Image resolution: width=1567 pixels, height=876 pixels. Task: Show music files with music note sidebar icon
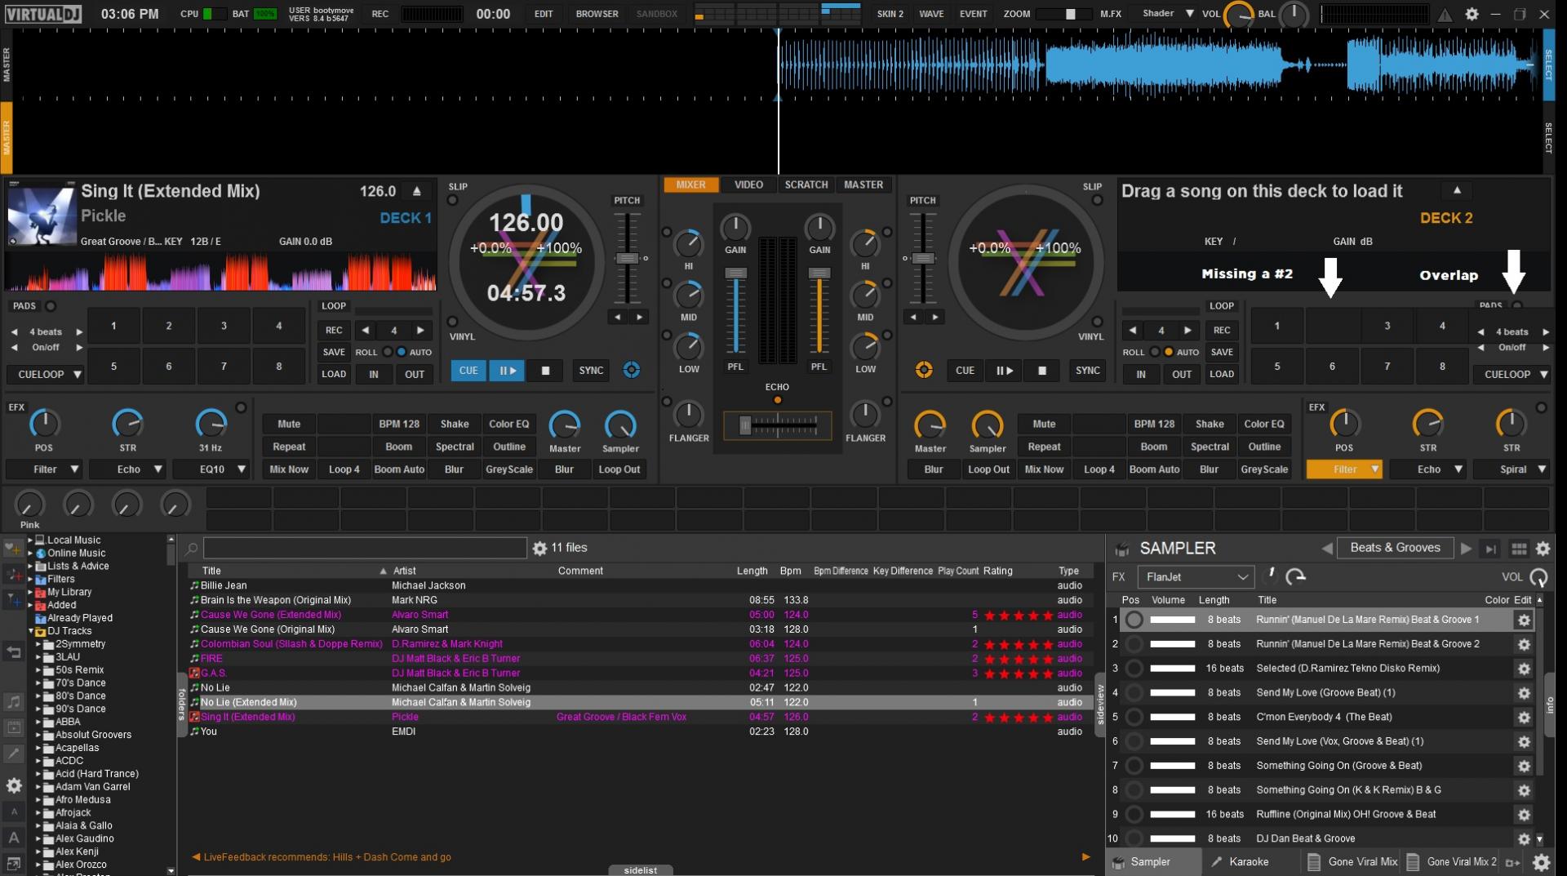[13, 701]
